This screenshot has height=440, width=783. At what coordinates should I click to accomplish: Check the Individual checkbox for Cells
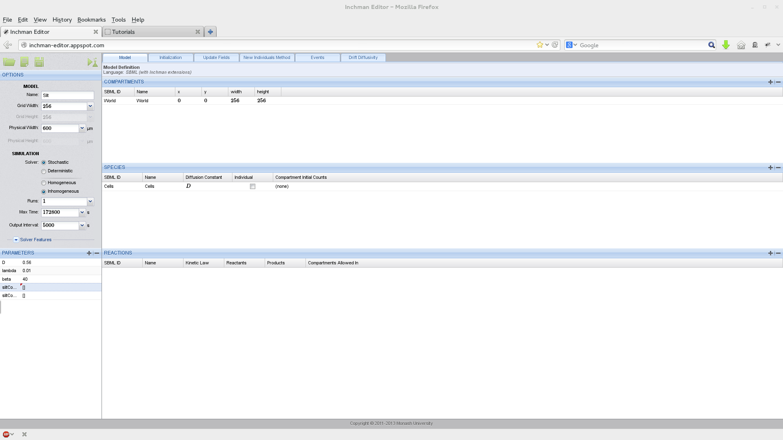pyautogui.click(x=252, y=187)
